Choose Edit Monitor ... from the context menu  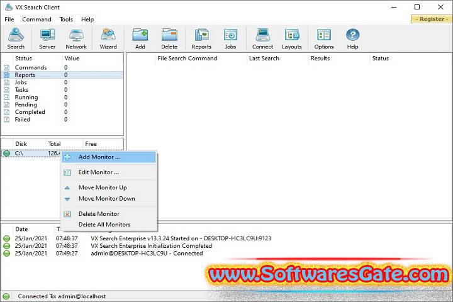(x=109, y=172)
